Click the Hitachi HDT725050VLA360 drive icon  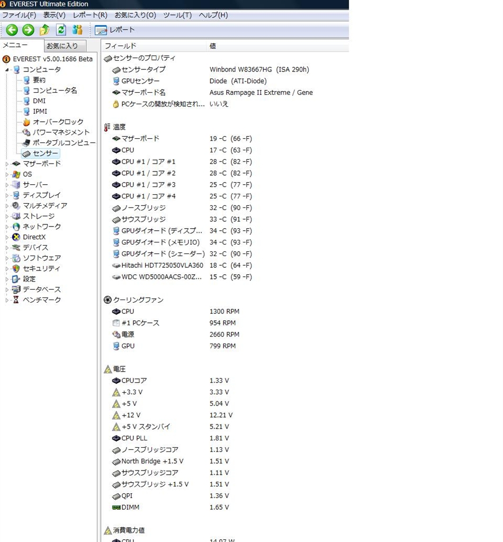tap(116, 266)
